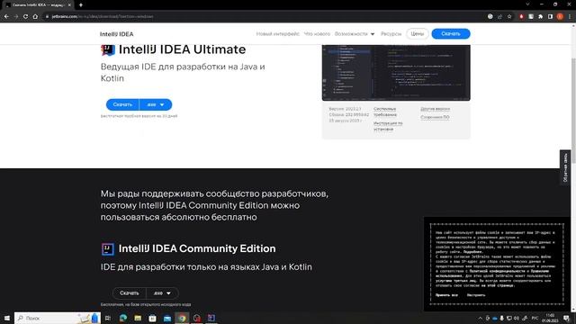576x324 pixels.
Task: Open the Другие версии link
Action: [435, 109]
